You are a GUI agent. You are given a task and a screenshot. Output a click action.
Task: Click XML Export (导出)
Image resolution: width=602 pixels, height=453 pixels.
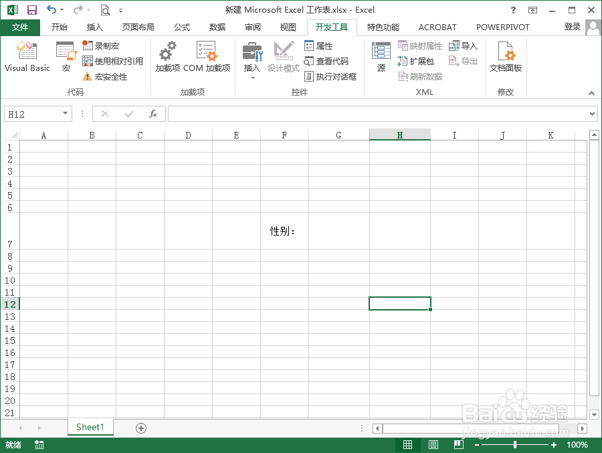pos(463,61)
